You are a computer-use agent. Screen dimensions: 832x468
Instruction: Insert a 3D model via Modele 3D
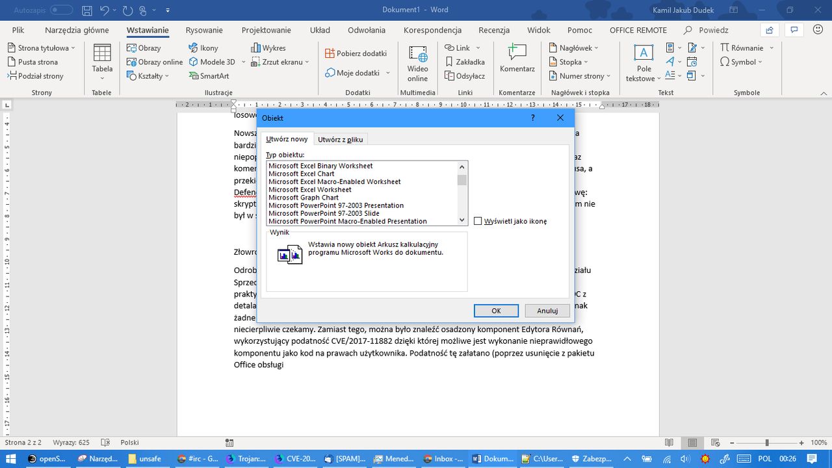(x=212, y=62)
